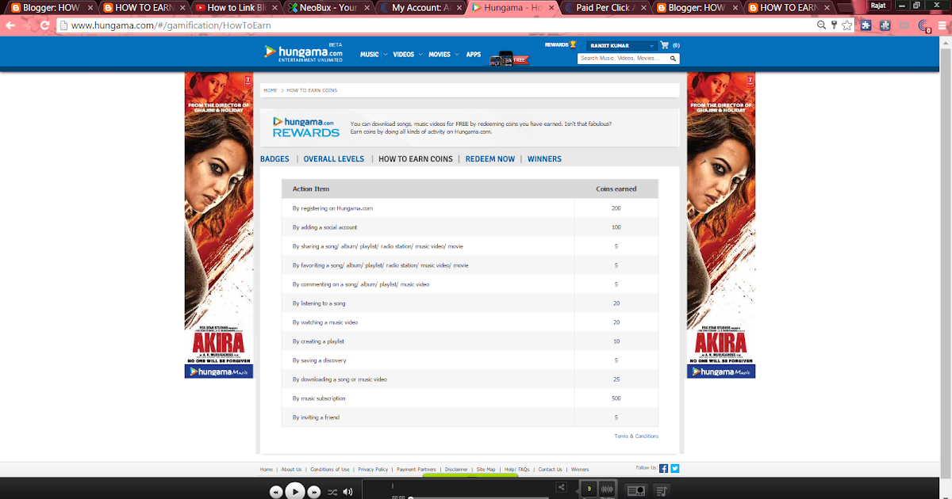
Task: Click the blue swirl extension with 0 badge
Action: pos(924,26)
